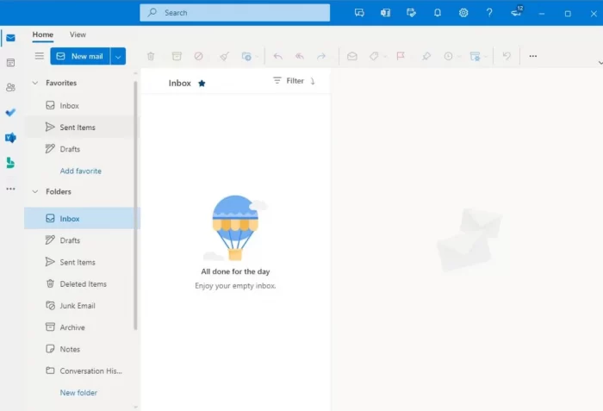
Task: Open Sent Items under Folders
Action: (x=80, y=262)
